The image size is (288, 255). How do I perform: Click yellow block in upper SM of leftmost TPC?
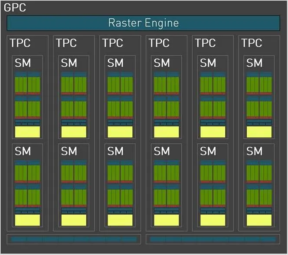pos(27,132)
